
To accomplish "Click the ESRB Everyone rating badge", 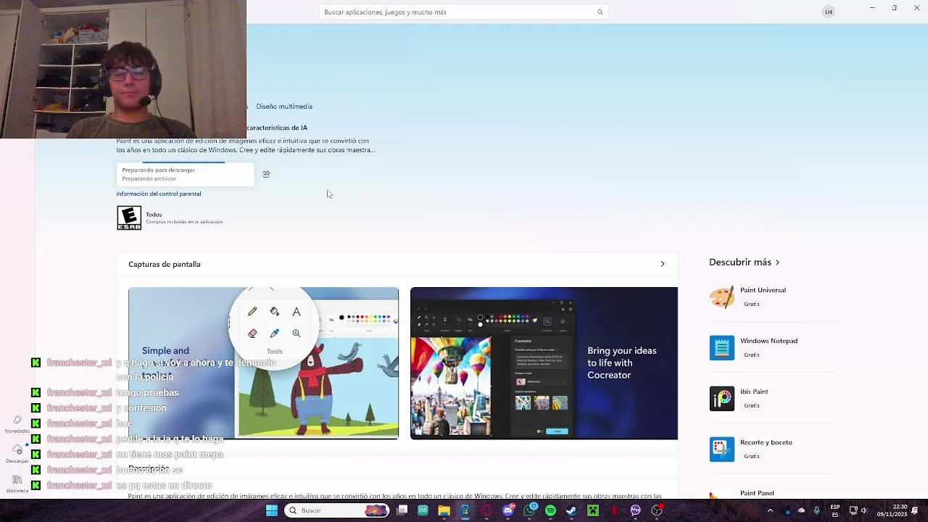I will pos(129,217).
